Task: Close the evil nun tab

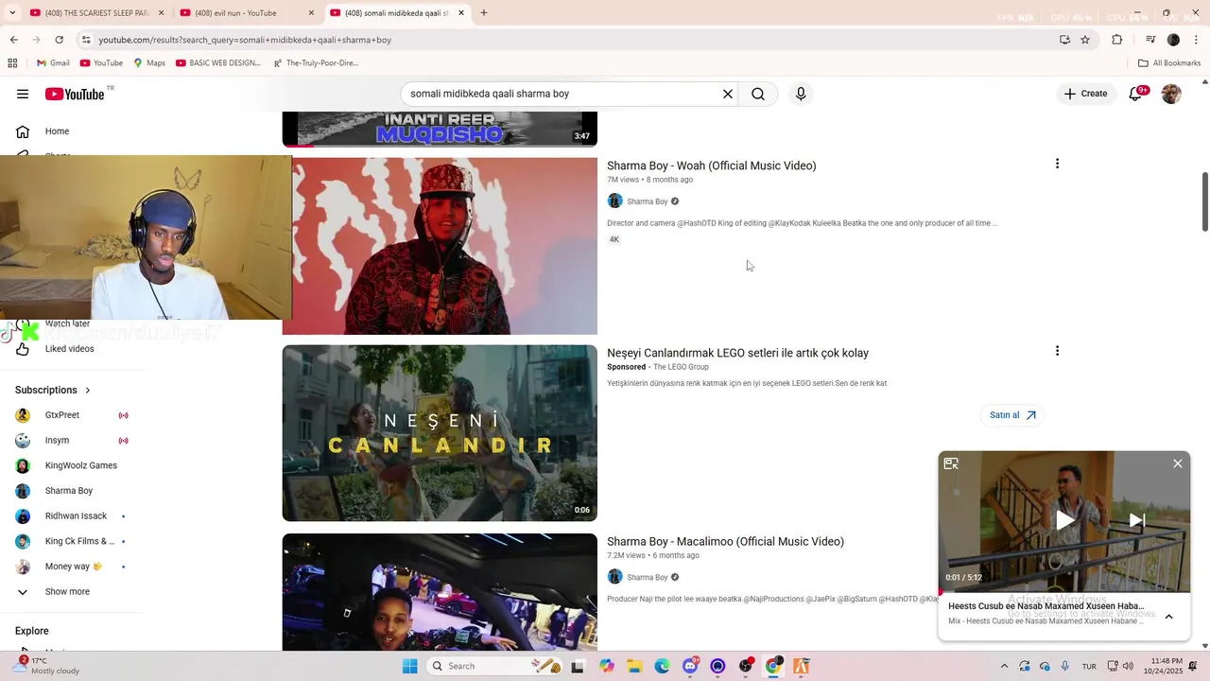Action: 311,13
